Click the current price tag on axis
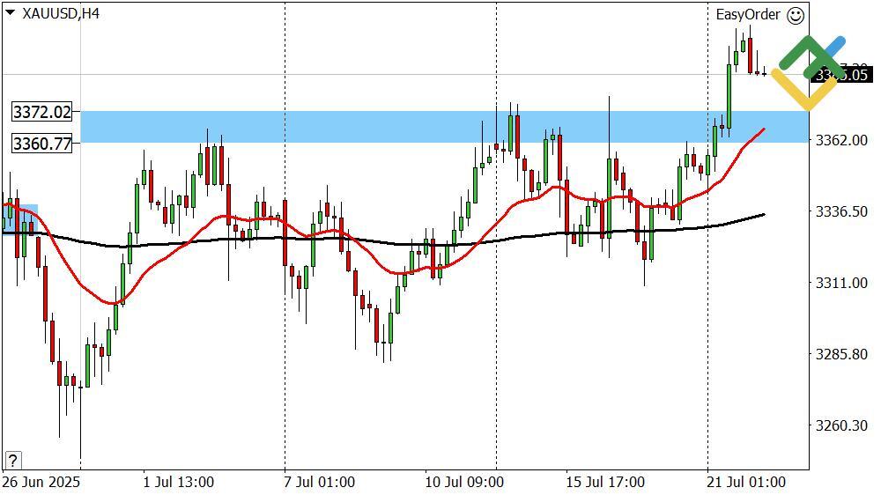The width and height of the screenshot is (881, 495). [x=841, y=75]
